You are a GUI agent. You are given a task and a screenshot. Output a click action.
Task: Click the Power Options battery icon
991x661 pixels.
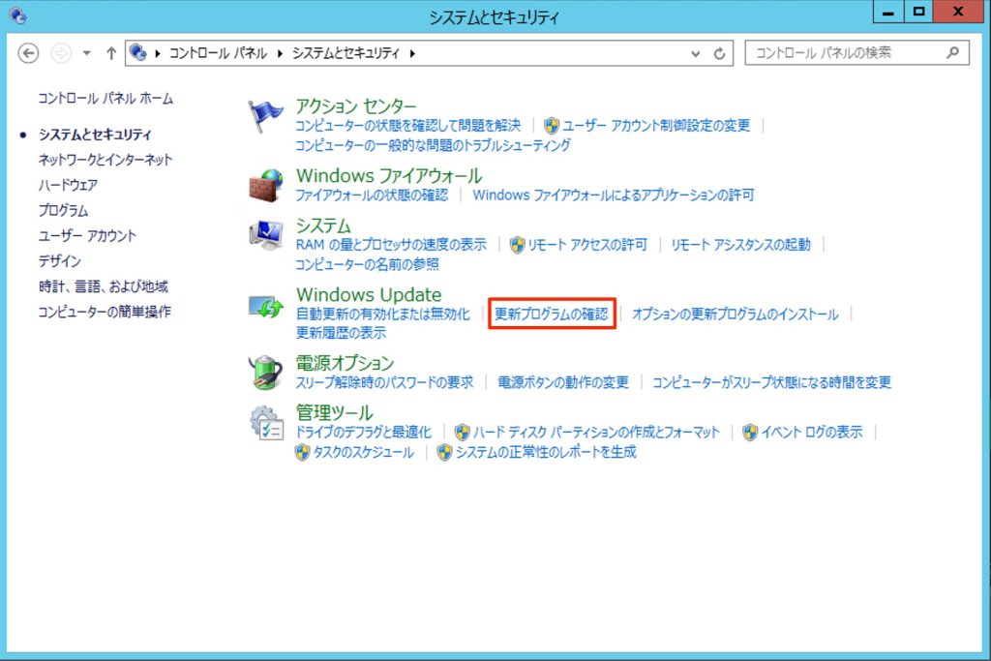265,372
